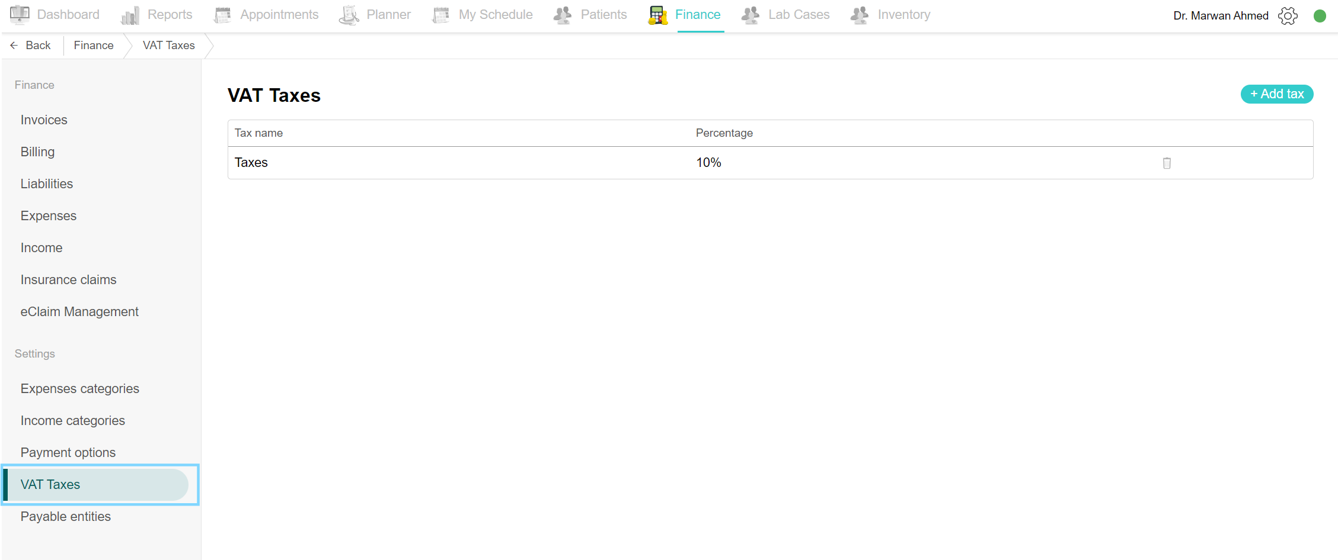Click the Planner icon in navbar
This screenshot has width=1338, height=560.
(x=349, y=15)
